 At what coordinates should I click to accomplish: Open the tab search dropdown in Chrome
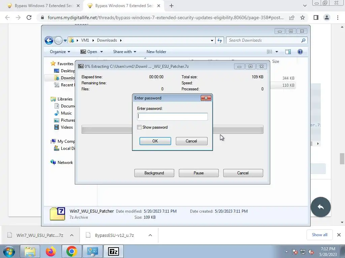(x=305, y=6)
